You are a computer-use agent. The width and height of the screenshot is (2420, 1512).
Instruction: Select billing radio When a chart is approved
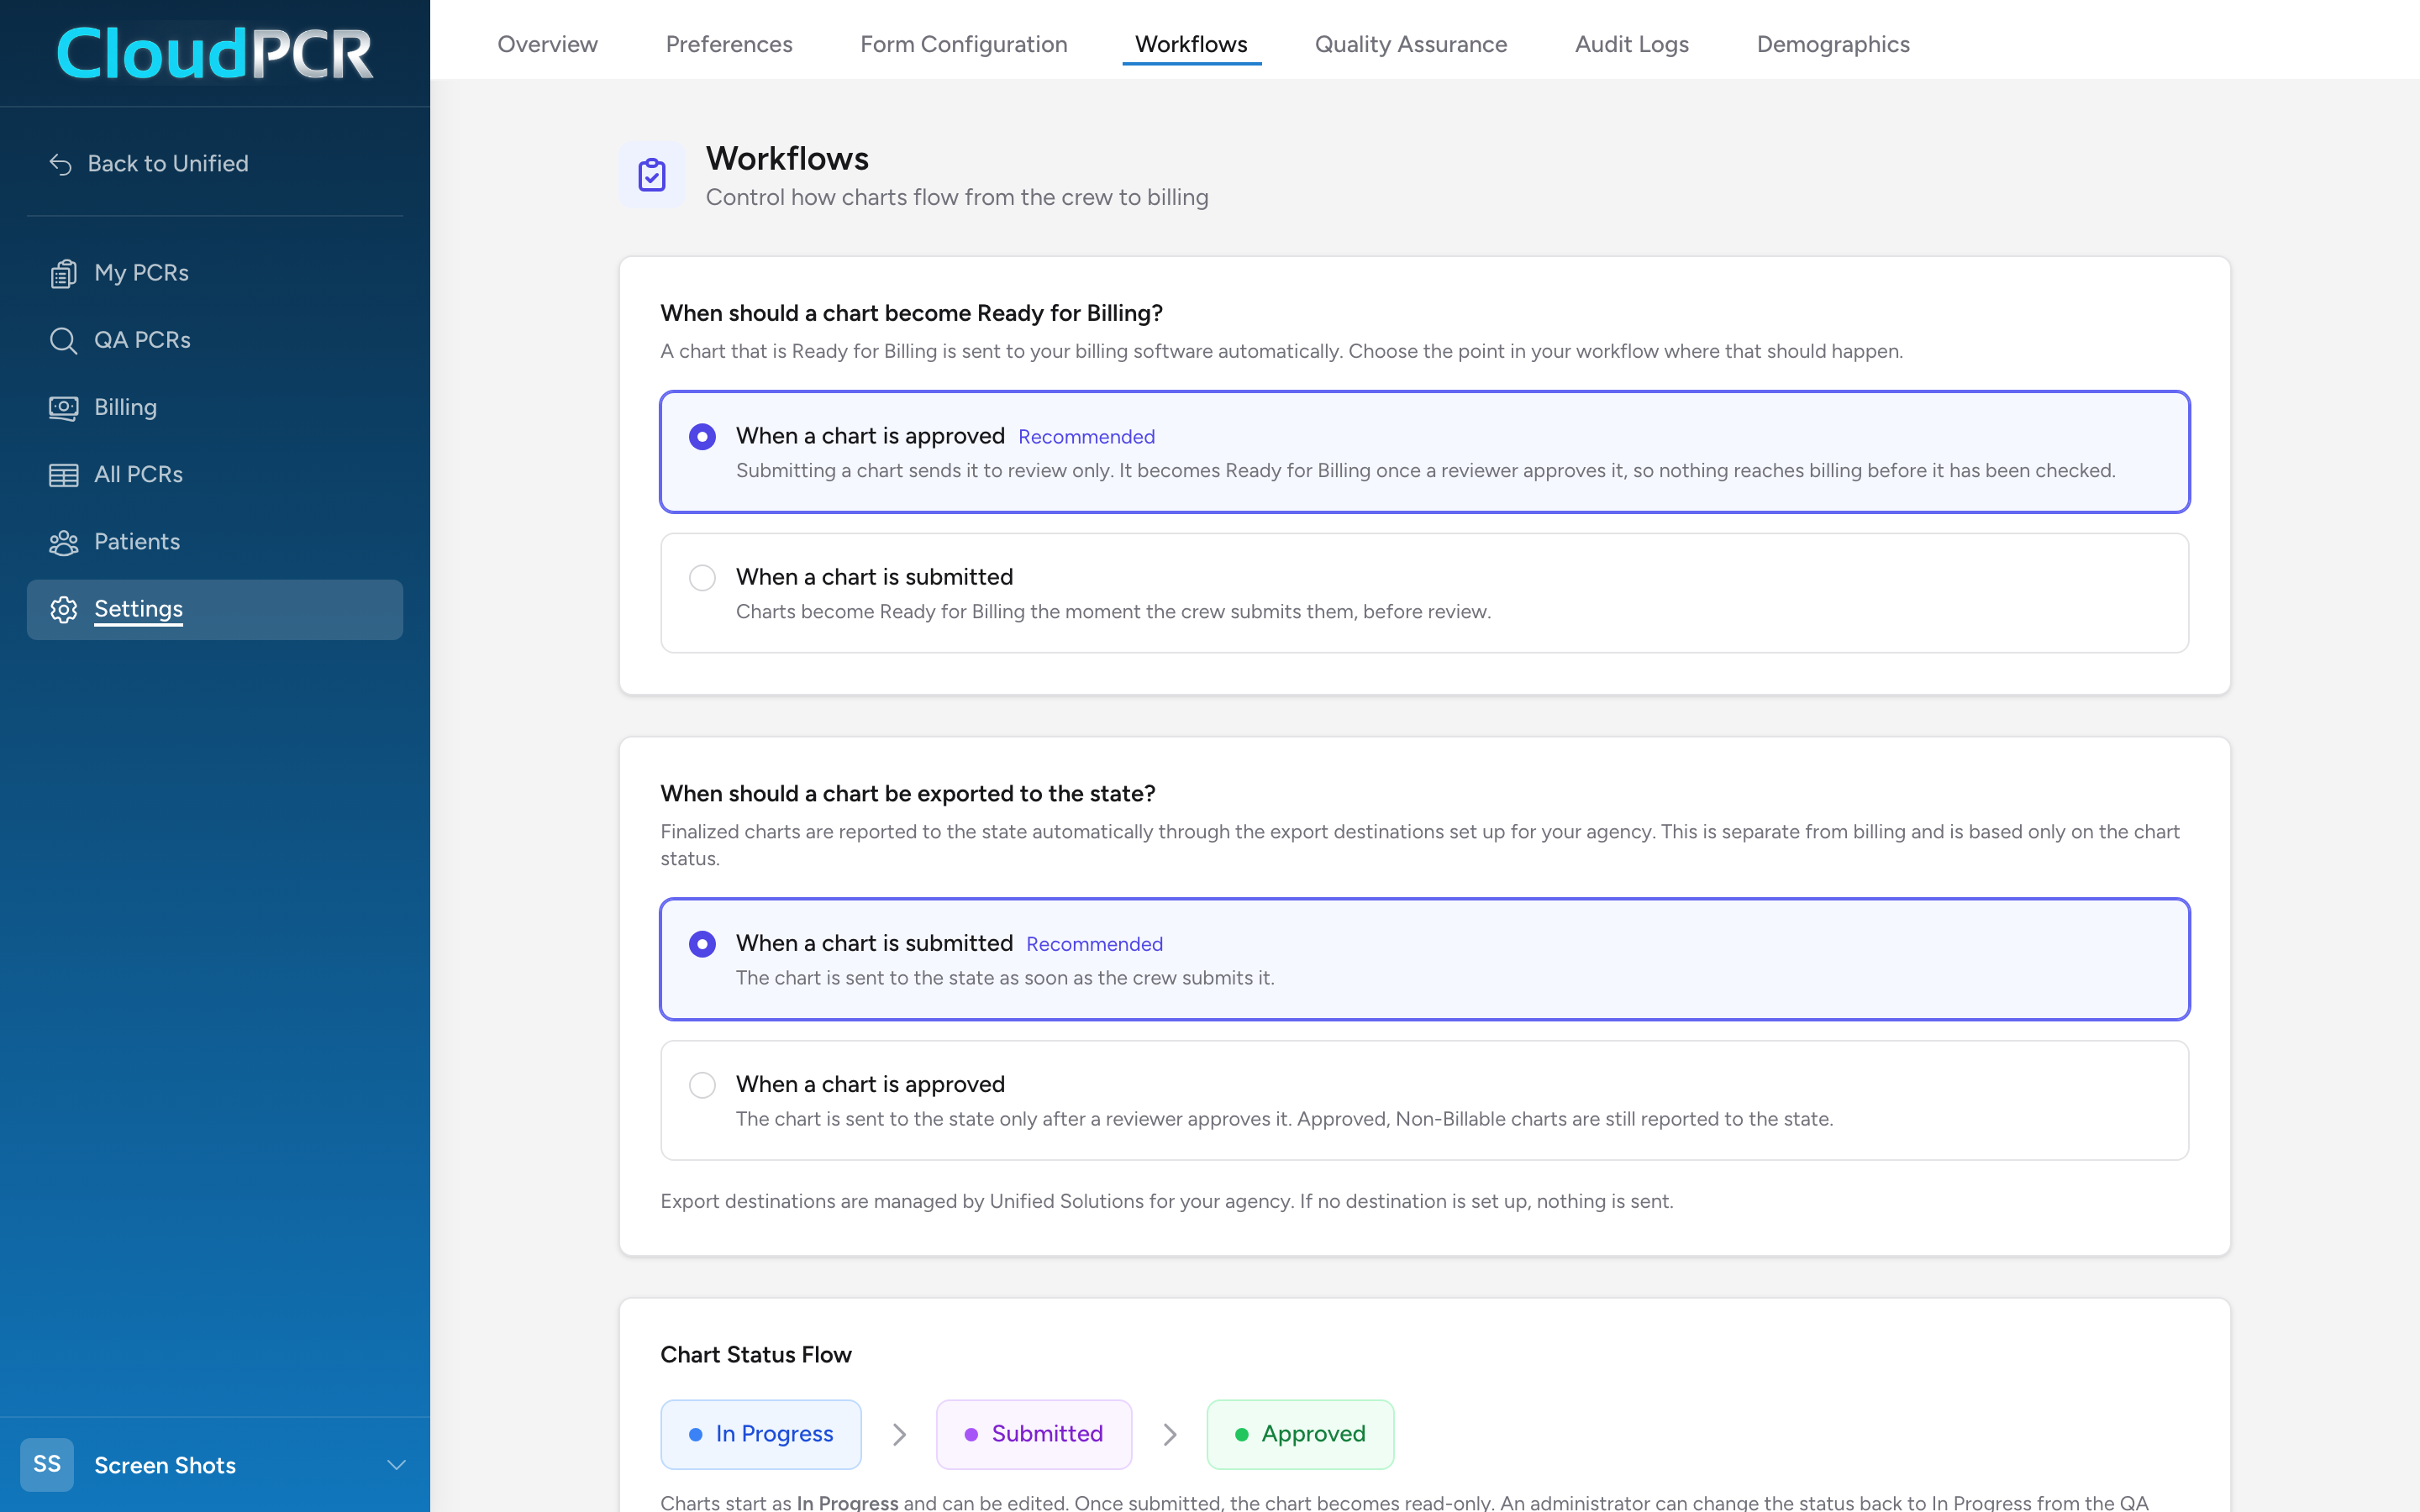pos(702,437)
